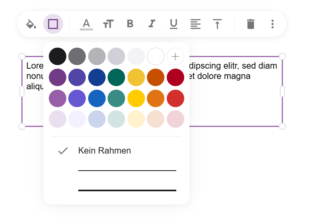The height and width of the screenshot is (223, 322).
Task: Pick the light gray color swatch
Action: click(x=116, y=56)
